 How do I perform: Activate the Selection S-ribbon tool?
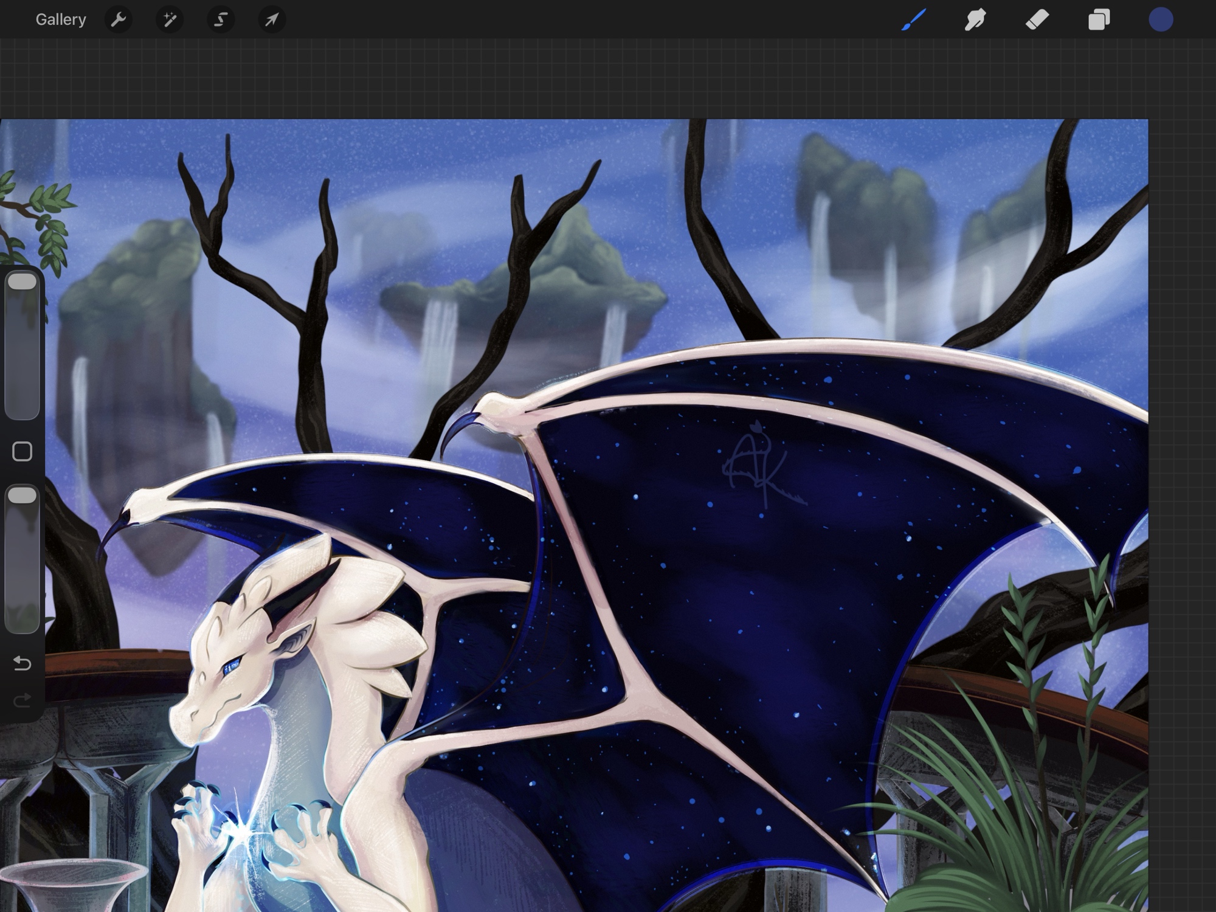tap(221, 20)
